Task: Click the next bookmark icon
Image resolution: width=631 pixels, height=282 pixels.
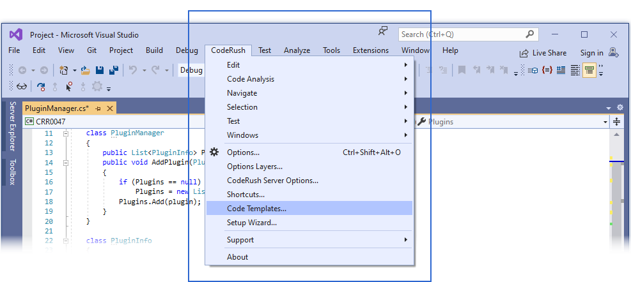Action: [x=490, y=70]
